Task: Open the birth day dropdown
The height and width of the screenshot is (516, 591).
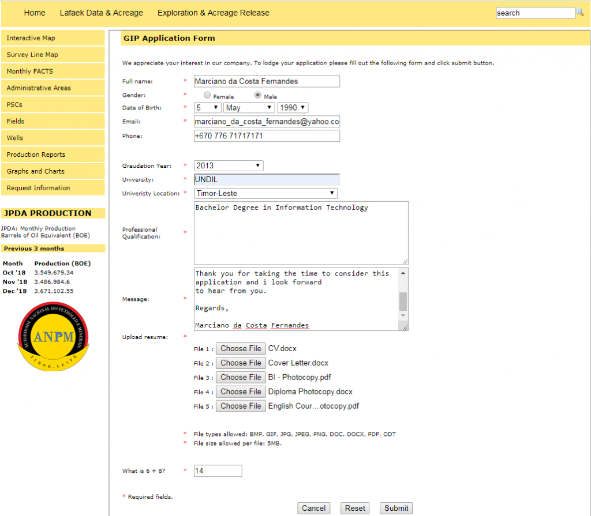Action: click(x=208, y=108)
